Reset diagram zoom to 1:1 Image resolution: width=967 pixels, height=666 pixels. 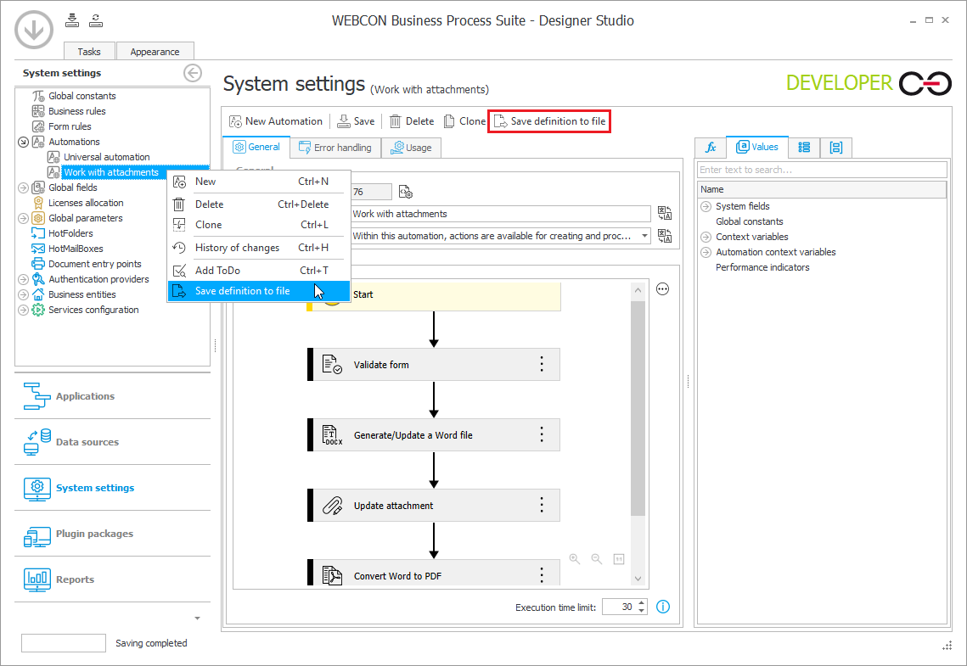(x=619, y=559)
